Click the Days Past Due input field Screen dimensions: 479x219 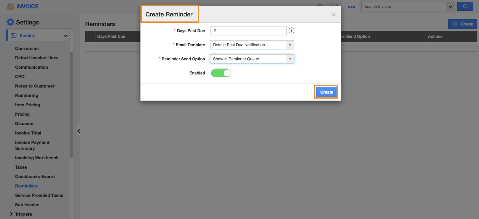point(248,31)
